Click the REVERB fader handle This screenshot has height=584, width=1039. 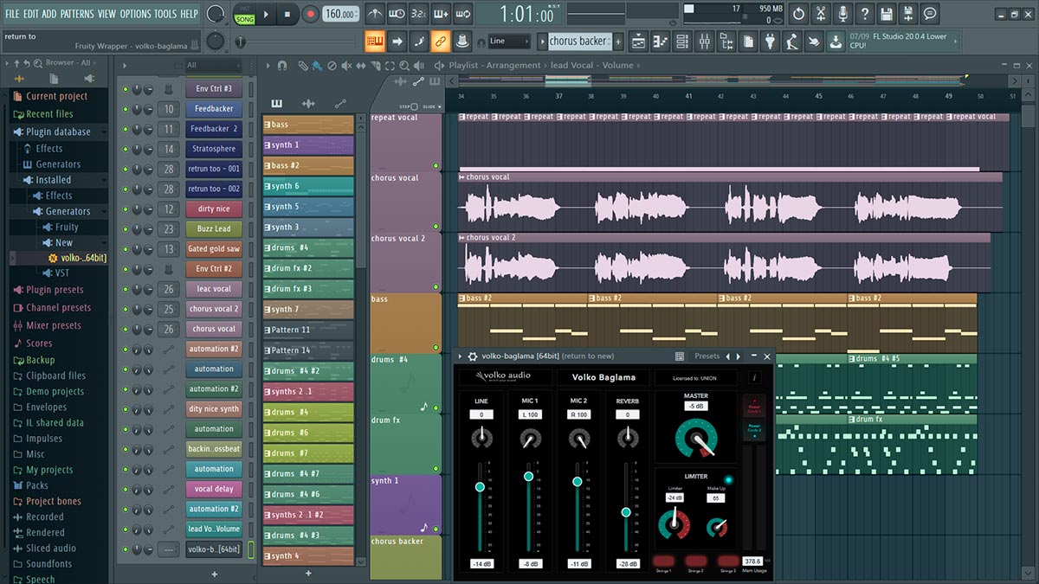(626, 512)
